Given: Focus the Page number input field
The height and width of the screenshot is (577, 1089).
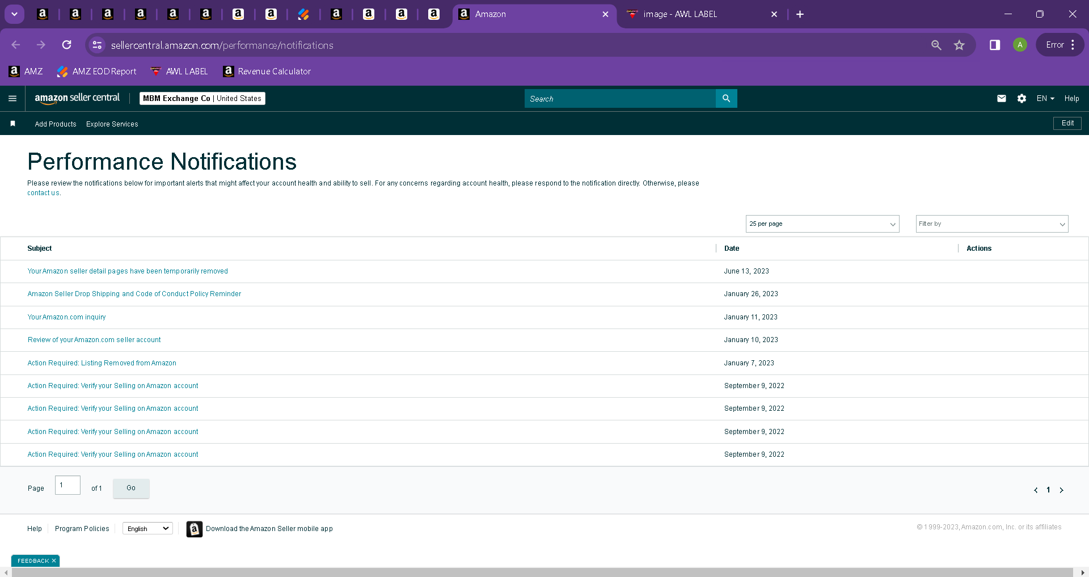Looking at the screenshot, I should coord(67,485).
